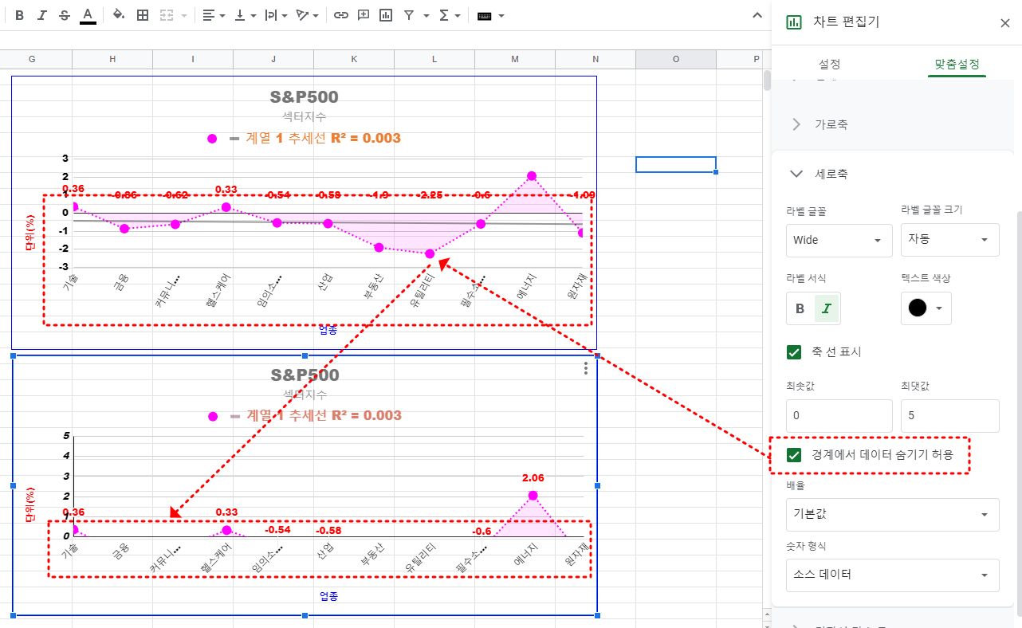
Task: Click upper chart legend trendline text
Action: tap(323, 138)
